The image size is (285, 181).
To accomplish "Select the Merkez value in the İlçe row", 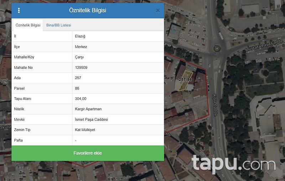I will [x=81, y=47].
